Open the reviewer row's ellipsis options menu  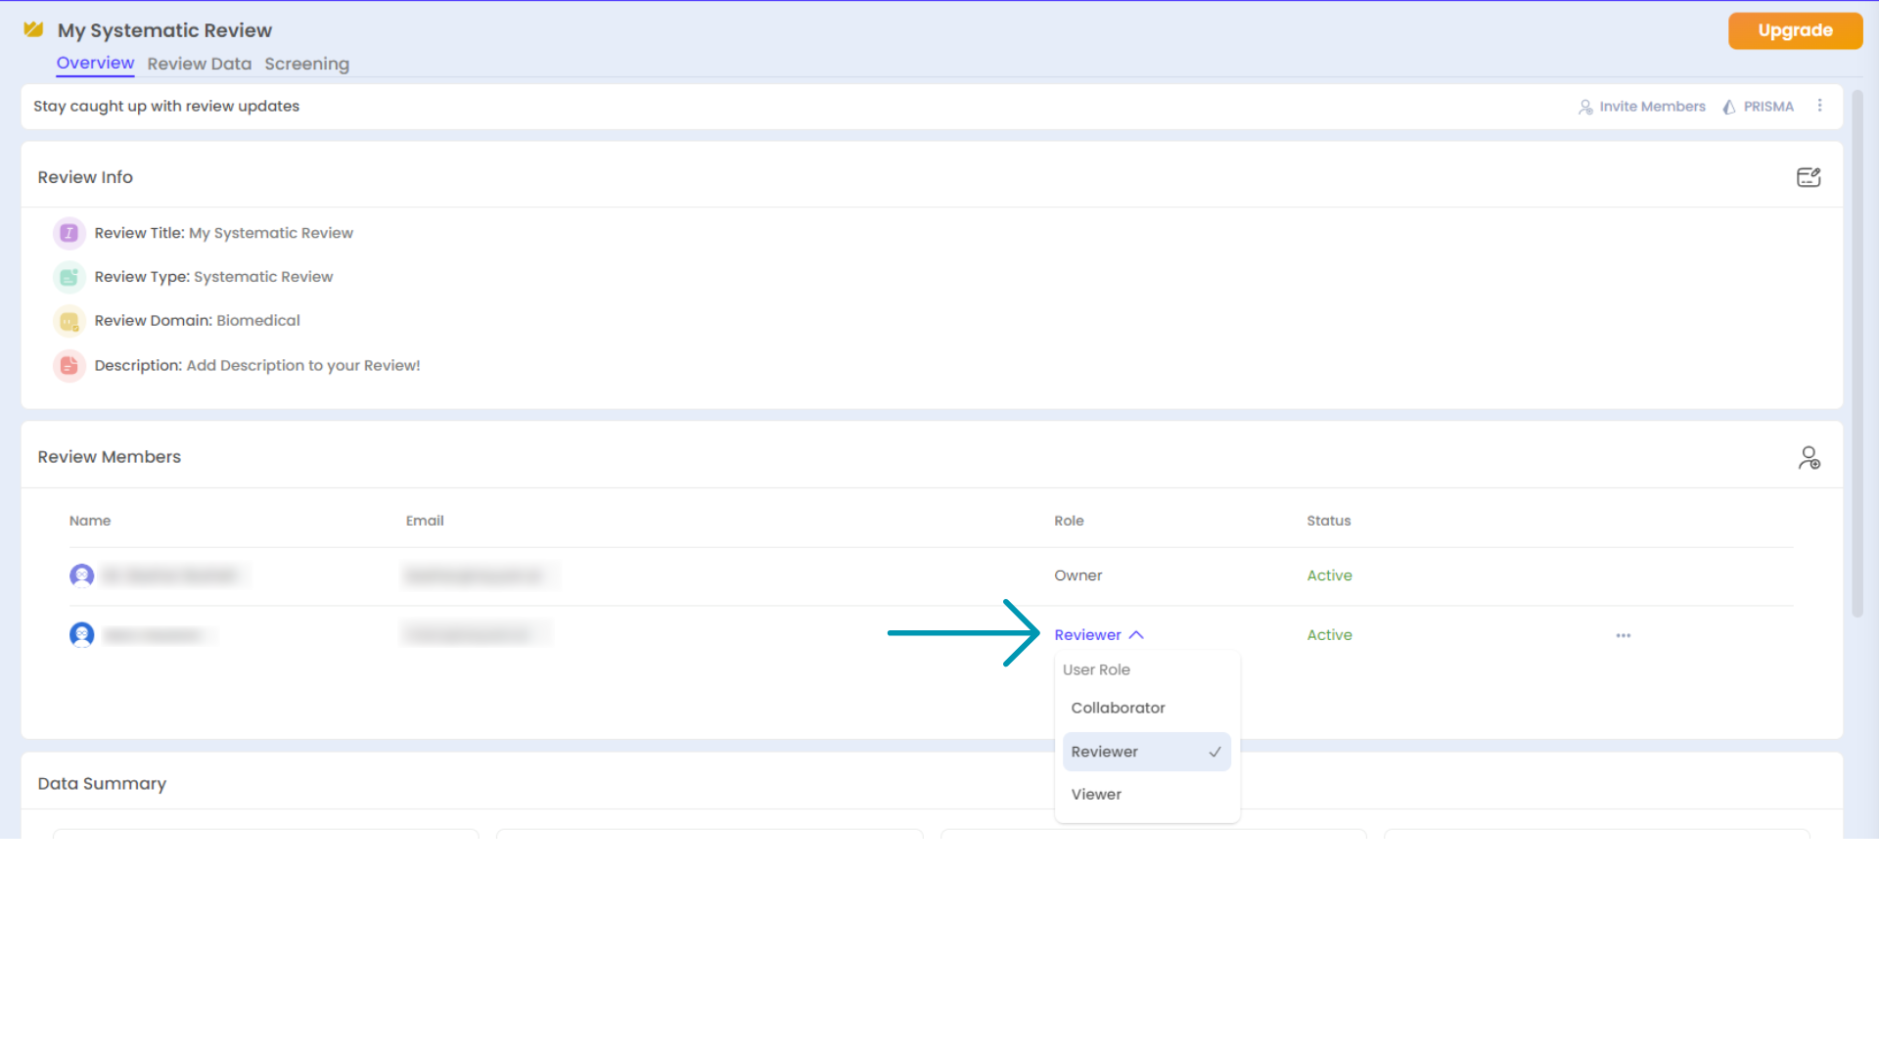[1623, 635]
